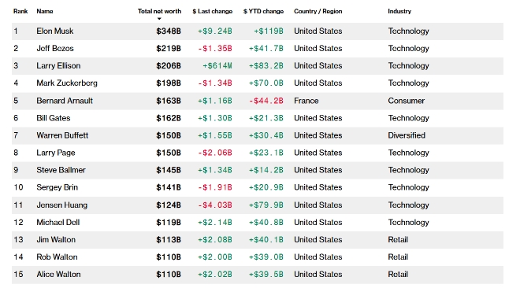Click the Industry column header
Viewport: 520px width, 288px height.
click(x=399, y=11)
